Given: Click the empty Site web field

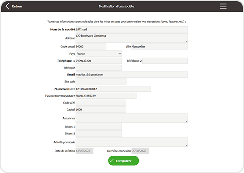Looking at the screenshot, I should pos(101,82).
